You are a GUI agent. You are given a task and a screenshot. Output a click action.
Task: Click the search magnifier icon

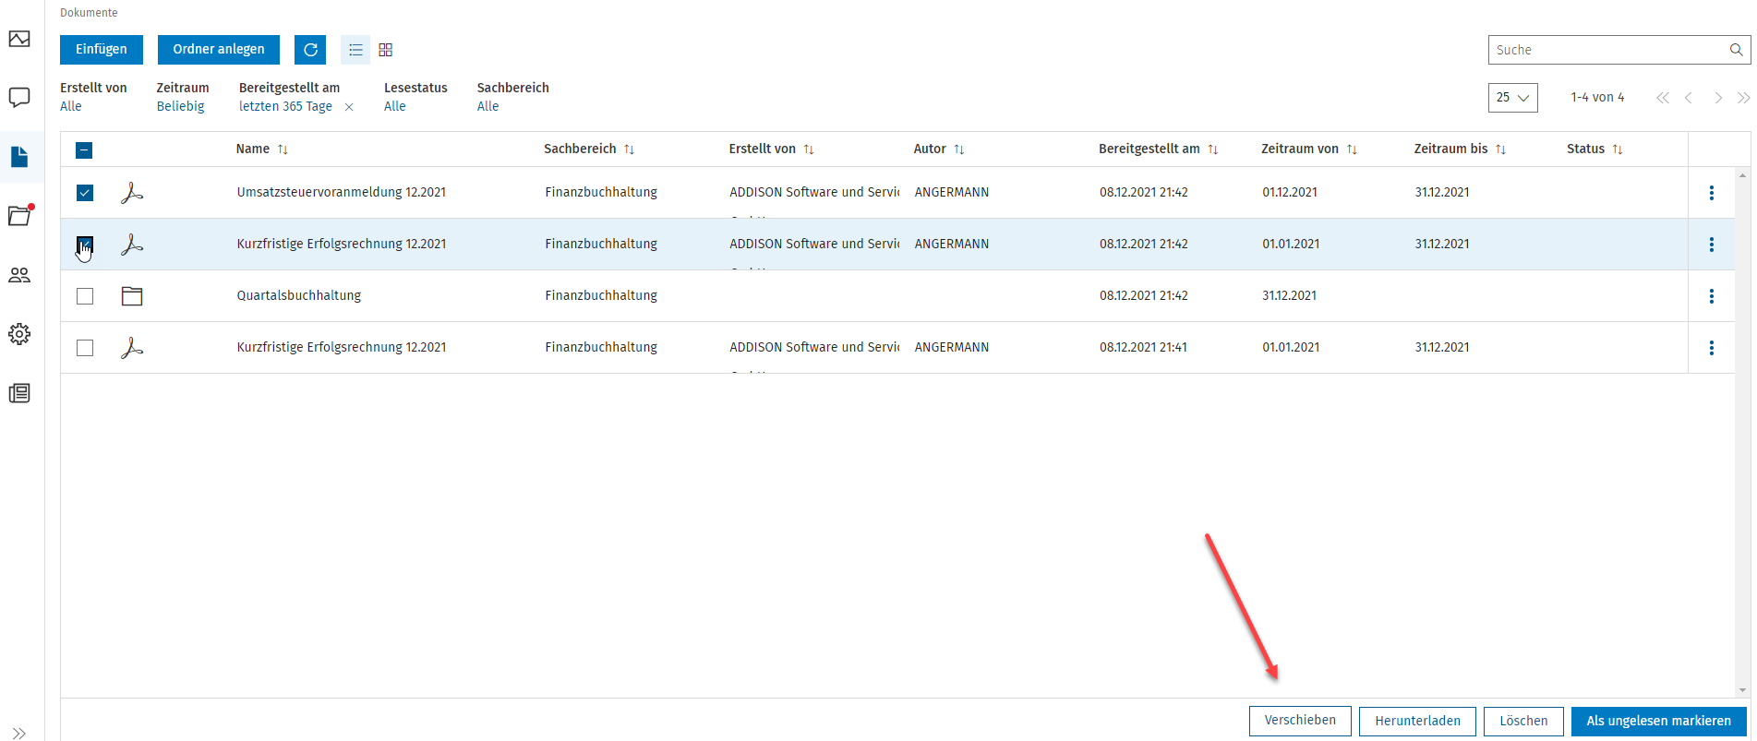[x=1736, y=50]
